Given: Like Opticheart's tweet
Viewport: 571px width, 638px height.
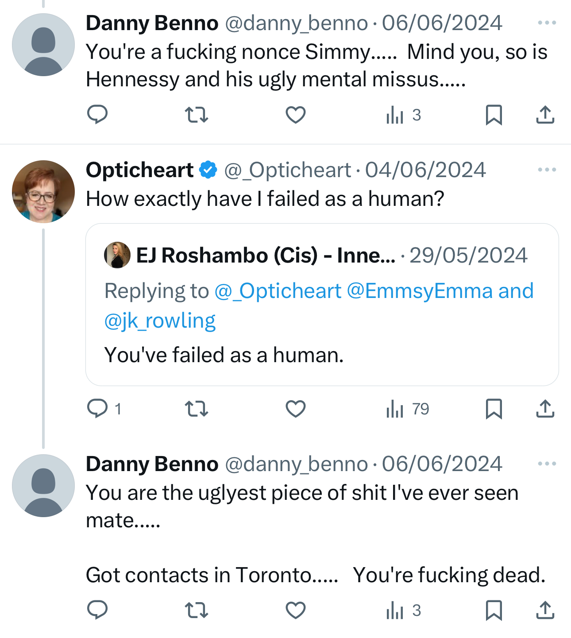Looking at the screenshot, I should 295,409.
